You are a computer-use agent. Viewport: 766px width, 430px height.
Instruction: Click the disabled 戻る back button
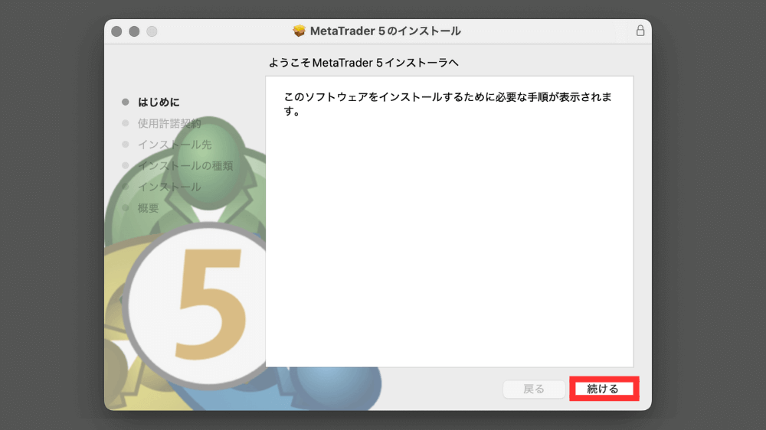(534, 389)
